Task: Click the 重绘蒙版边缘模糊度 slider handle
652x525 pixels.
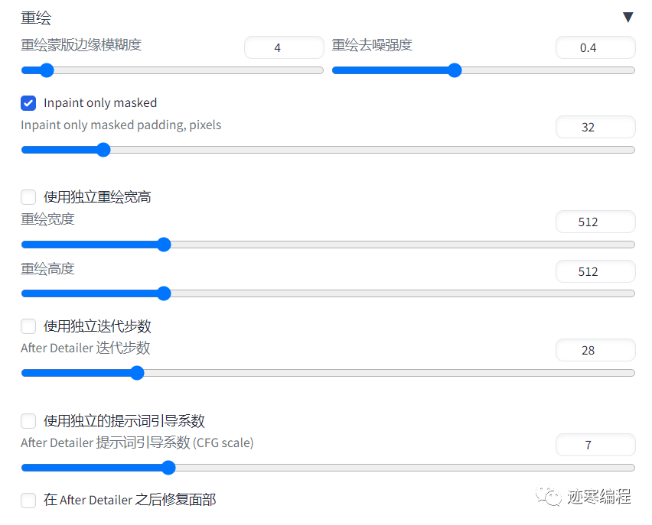Action: pos(46,71)
